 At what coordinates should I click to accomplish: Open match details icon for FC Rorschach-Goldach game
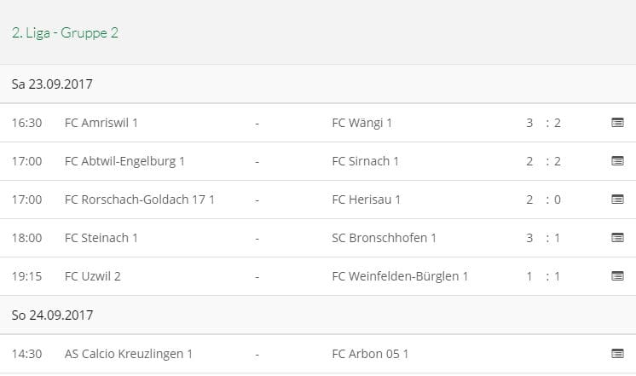pos(617,200)
